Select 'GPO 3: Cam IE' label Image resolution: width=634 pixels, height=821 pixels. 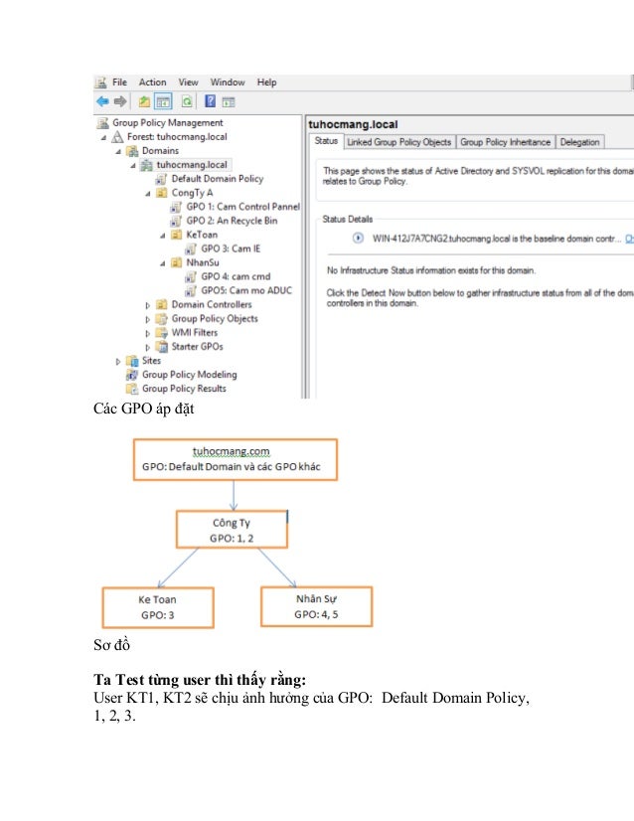pos(231,248)
